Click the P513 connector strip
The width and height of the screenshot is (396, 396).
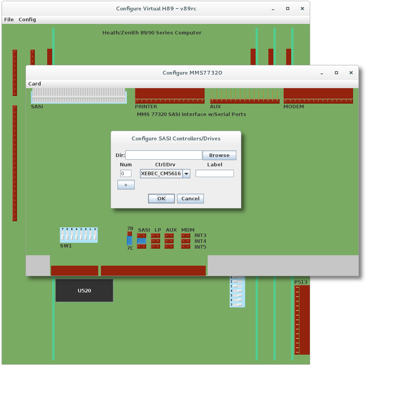(302, 319)
